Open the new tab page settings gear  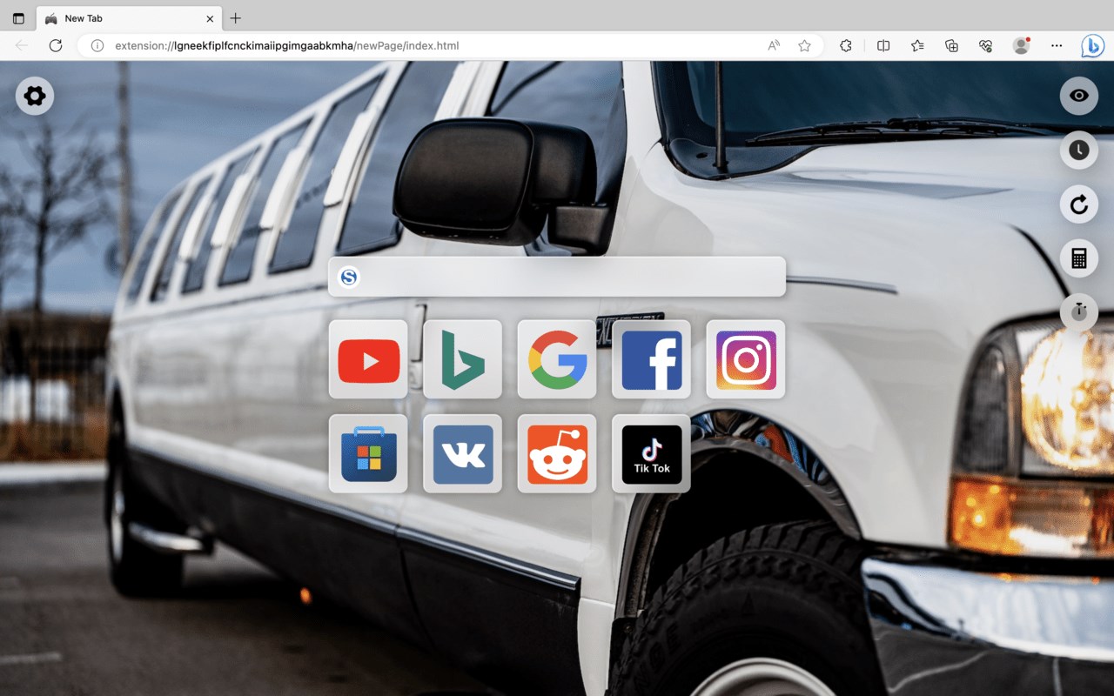35,96
